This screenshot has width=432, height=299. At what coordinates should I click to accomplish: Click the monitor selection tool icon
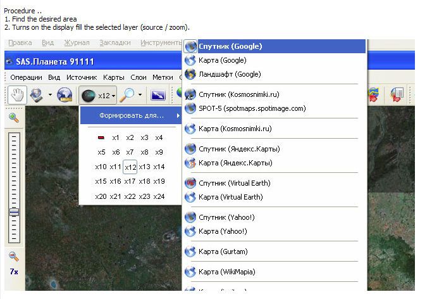click(x=37, y=95)
